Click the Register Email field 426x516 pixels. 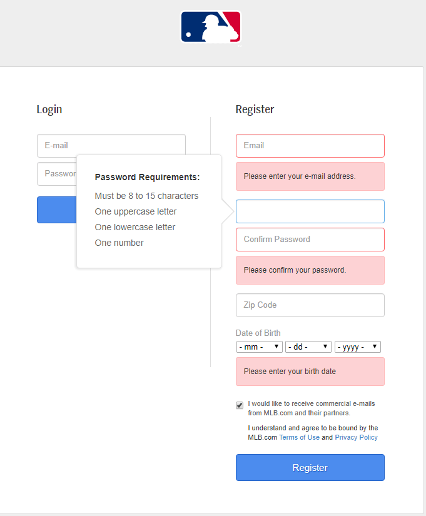310,145
